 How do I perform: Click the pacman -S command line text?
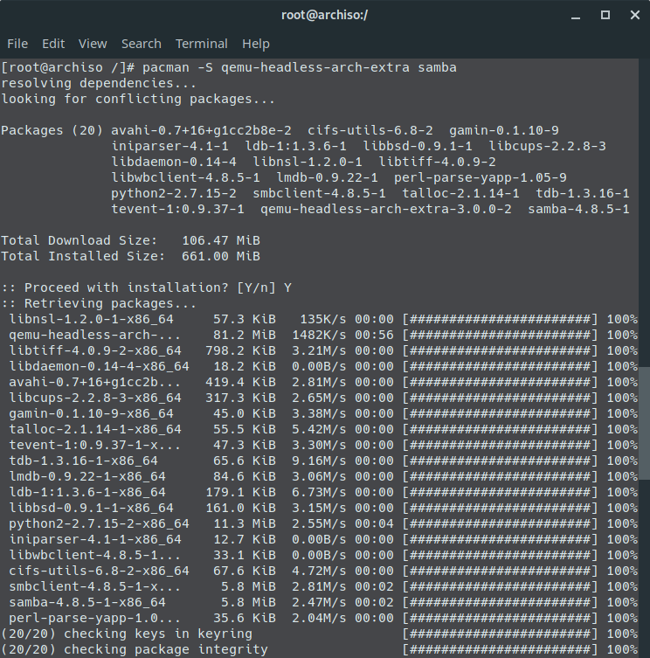pyautogui.click(x=299, y=67)
